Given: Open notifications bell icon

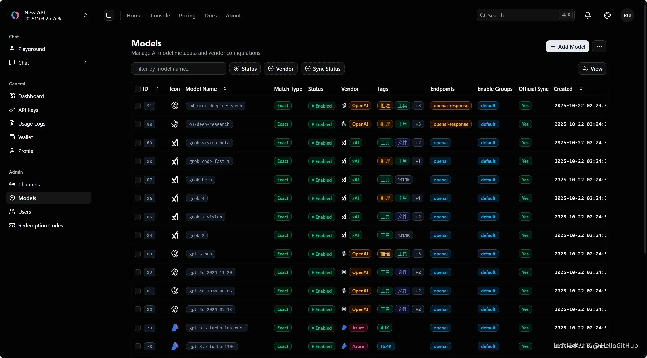Looking at the screenshot, I should point(588,15).
